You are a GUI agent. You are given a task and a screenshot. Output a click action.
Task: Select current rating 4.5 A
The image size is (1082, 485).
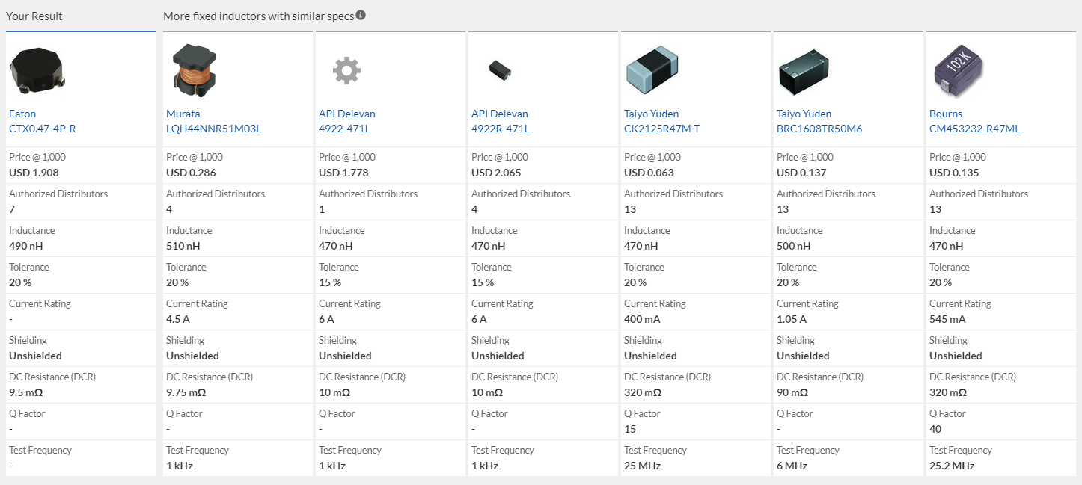pos(177,319)
